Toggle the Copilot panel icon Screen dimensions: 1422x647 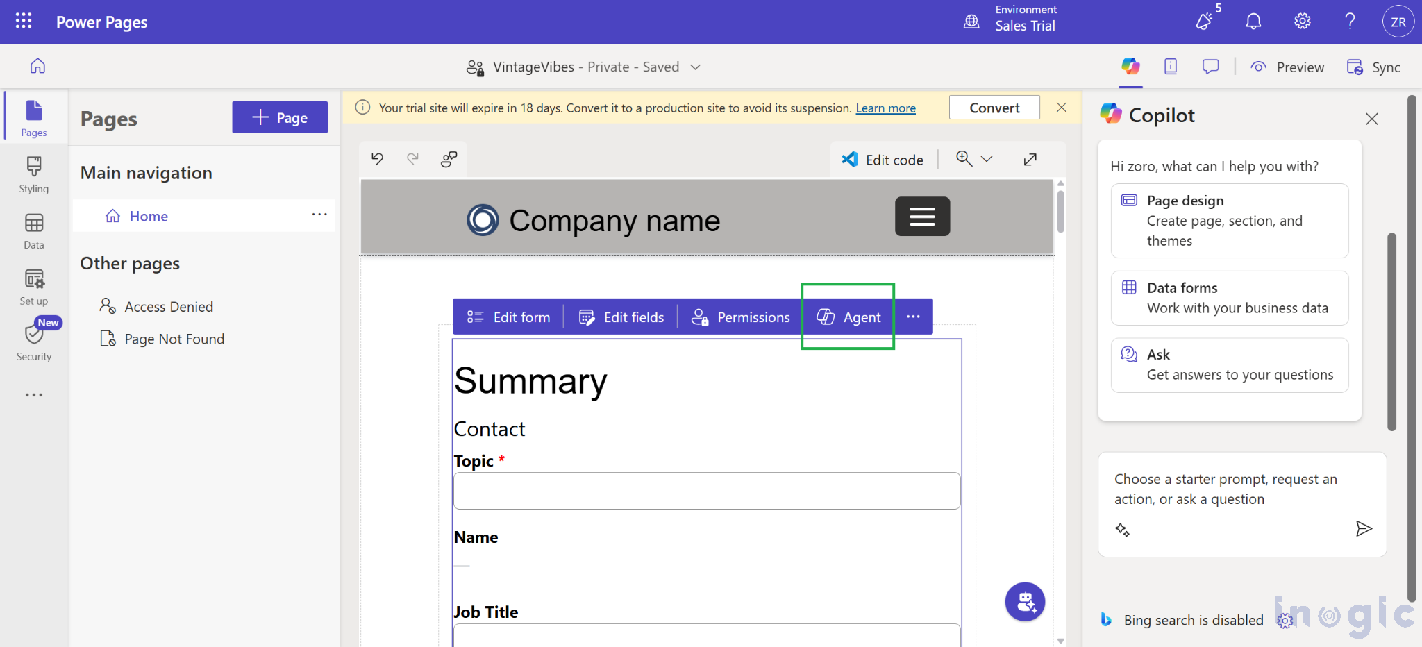tap(1130, 67)
